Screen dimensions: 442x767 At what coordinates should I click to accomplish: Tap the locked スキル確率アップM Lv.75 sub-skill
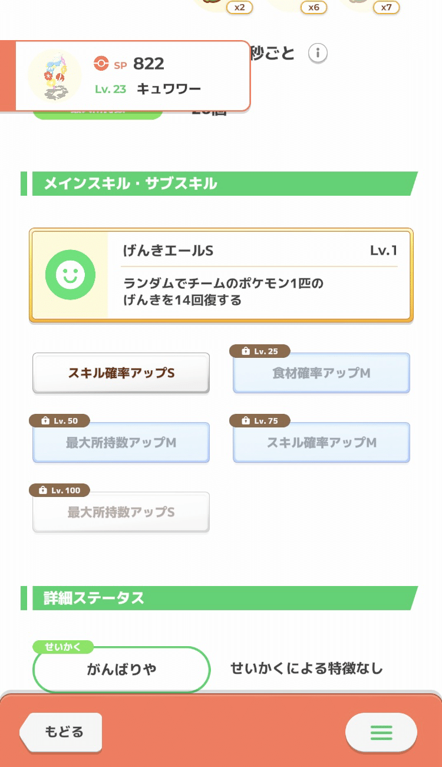coord(321,442)
